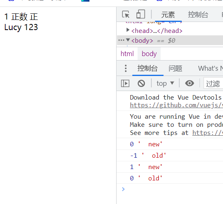Activate the inspect element picker icon
This screenshot has height=204, width=223.
pyautogui.click(x=126, y=14)
